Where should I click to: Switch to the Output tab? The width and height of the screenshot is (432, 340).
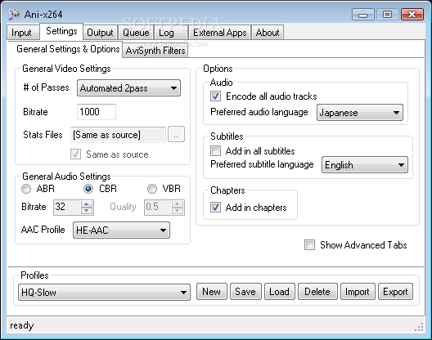[x=100, y=33]
